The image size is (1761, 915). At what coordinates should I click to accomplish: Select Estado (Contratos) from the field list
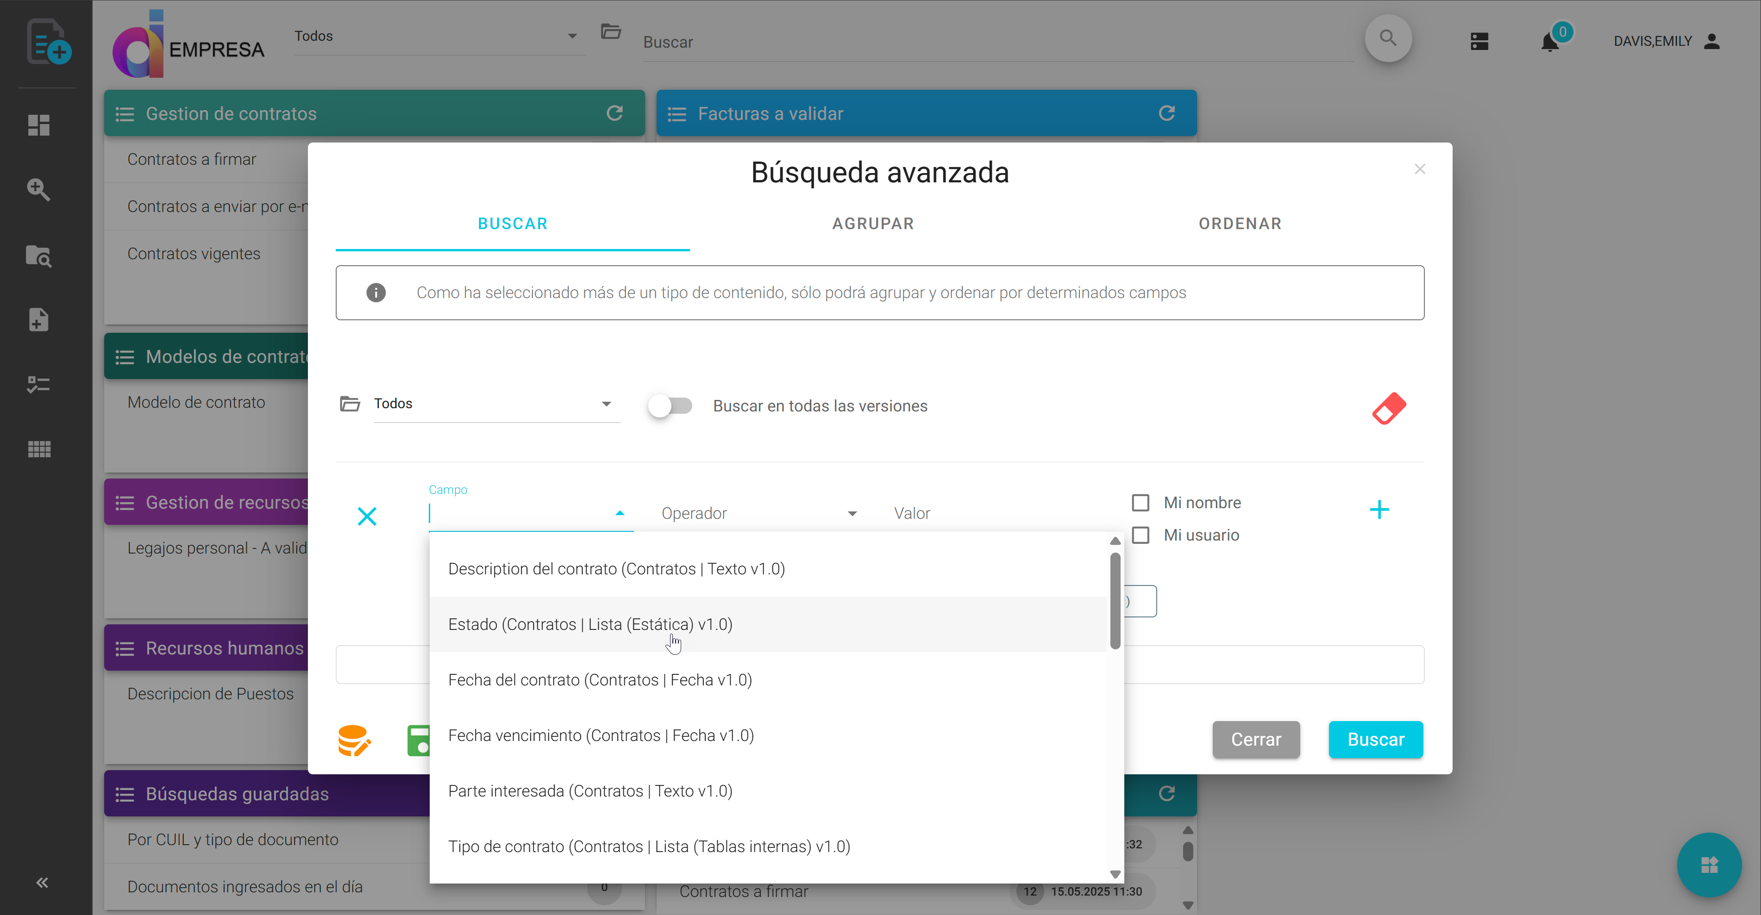[x=590, y=624]
